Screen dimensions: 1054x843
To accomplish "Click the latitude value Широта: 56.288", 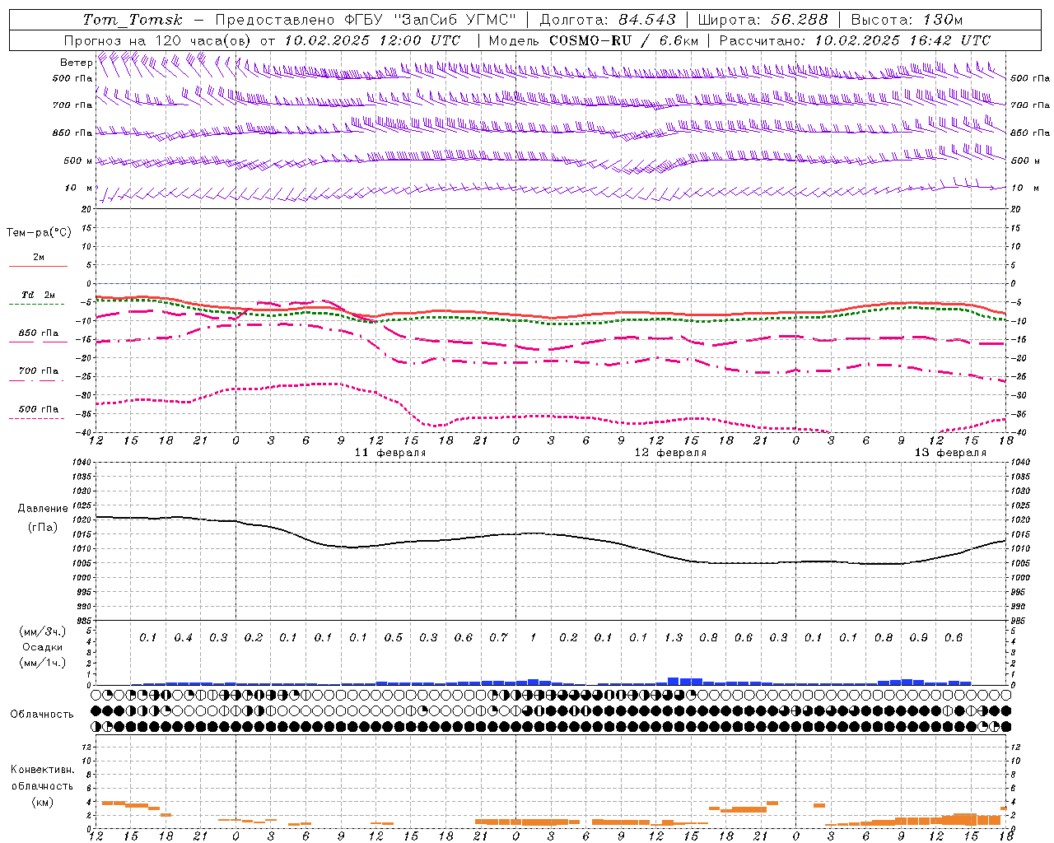I will click(763, 20).
